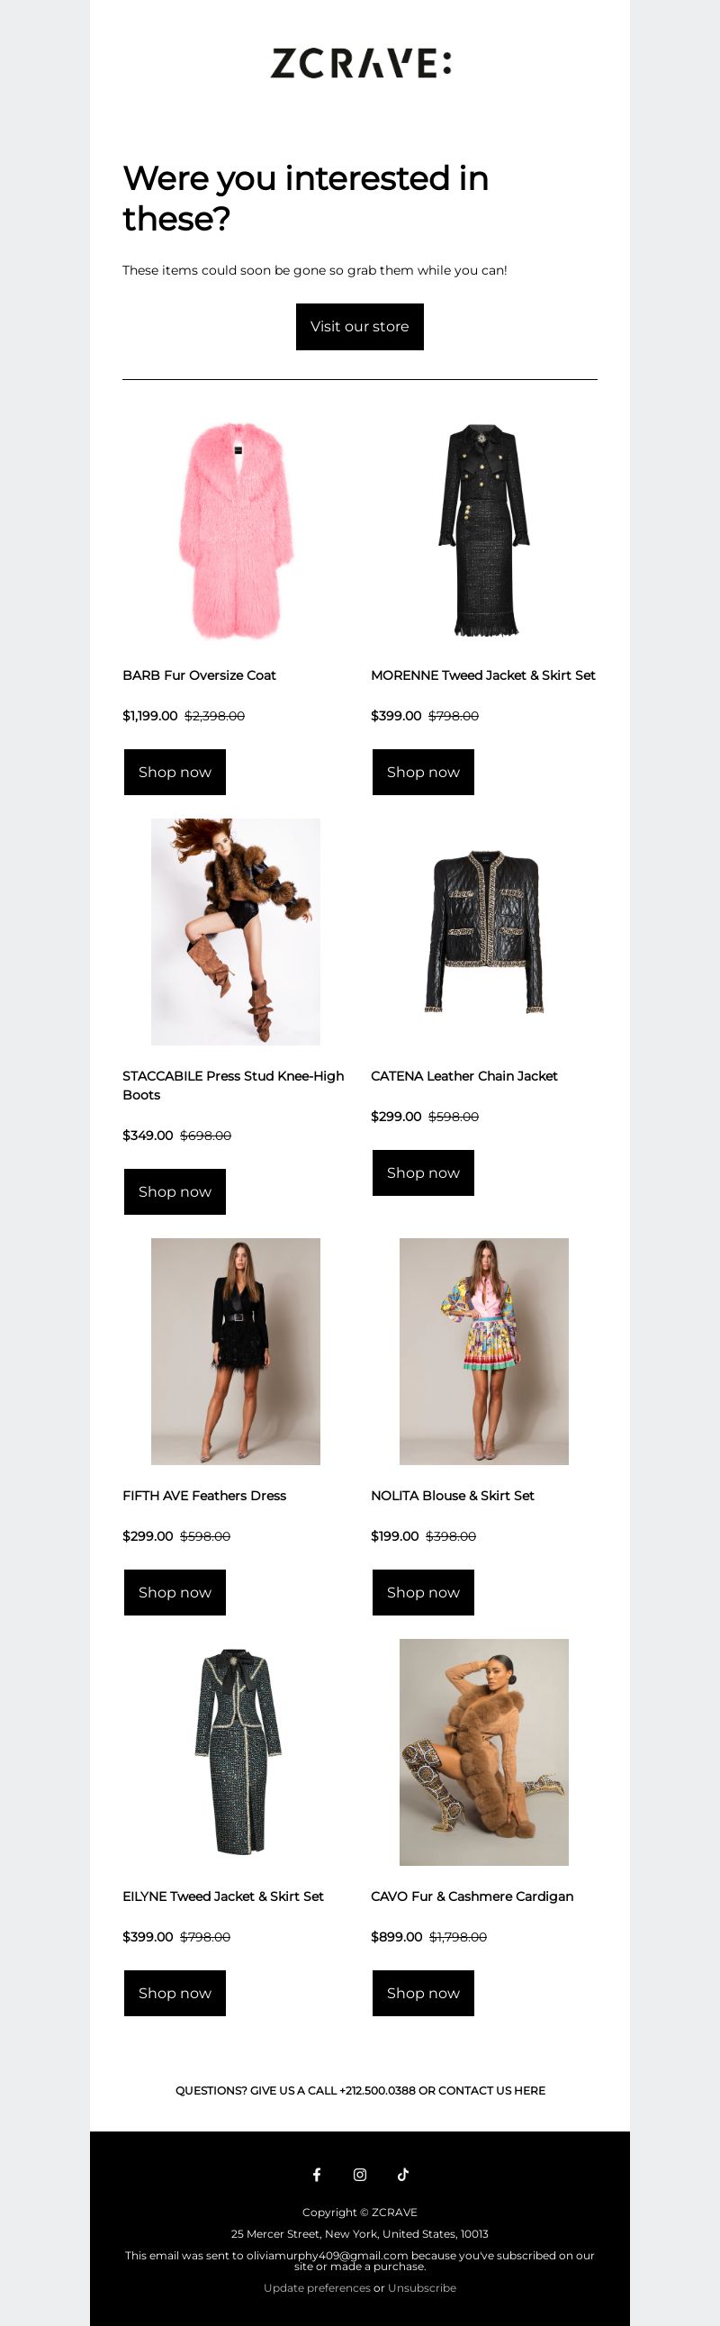
Task: Open the NOLITA colorful skirt set photo
Action: [x=484, y=1352]
